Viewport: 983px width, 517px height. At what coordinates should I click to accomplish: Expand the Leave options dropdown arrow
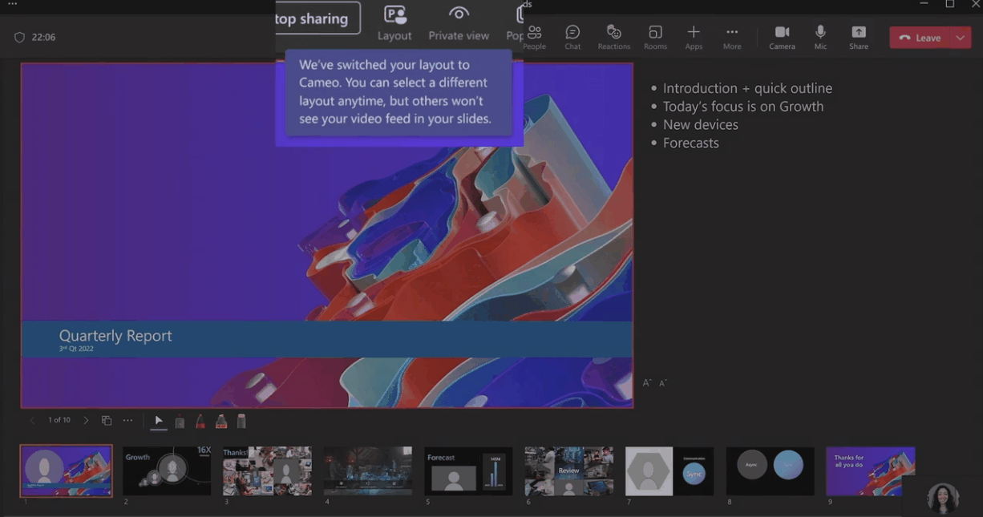960,38
